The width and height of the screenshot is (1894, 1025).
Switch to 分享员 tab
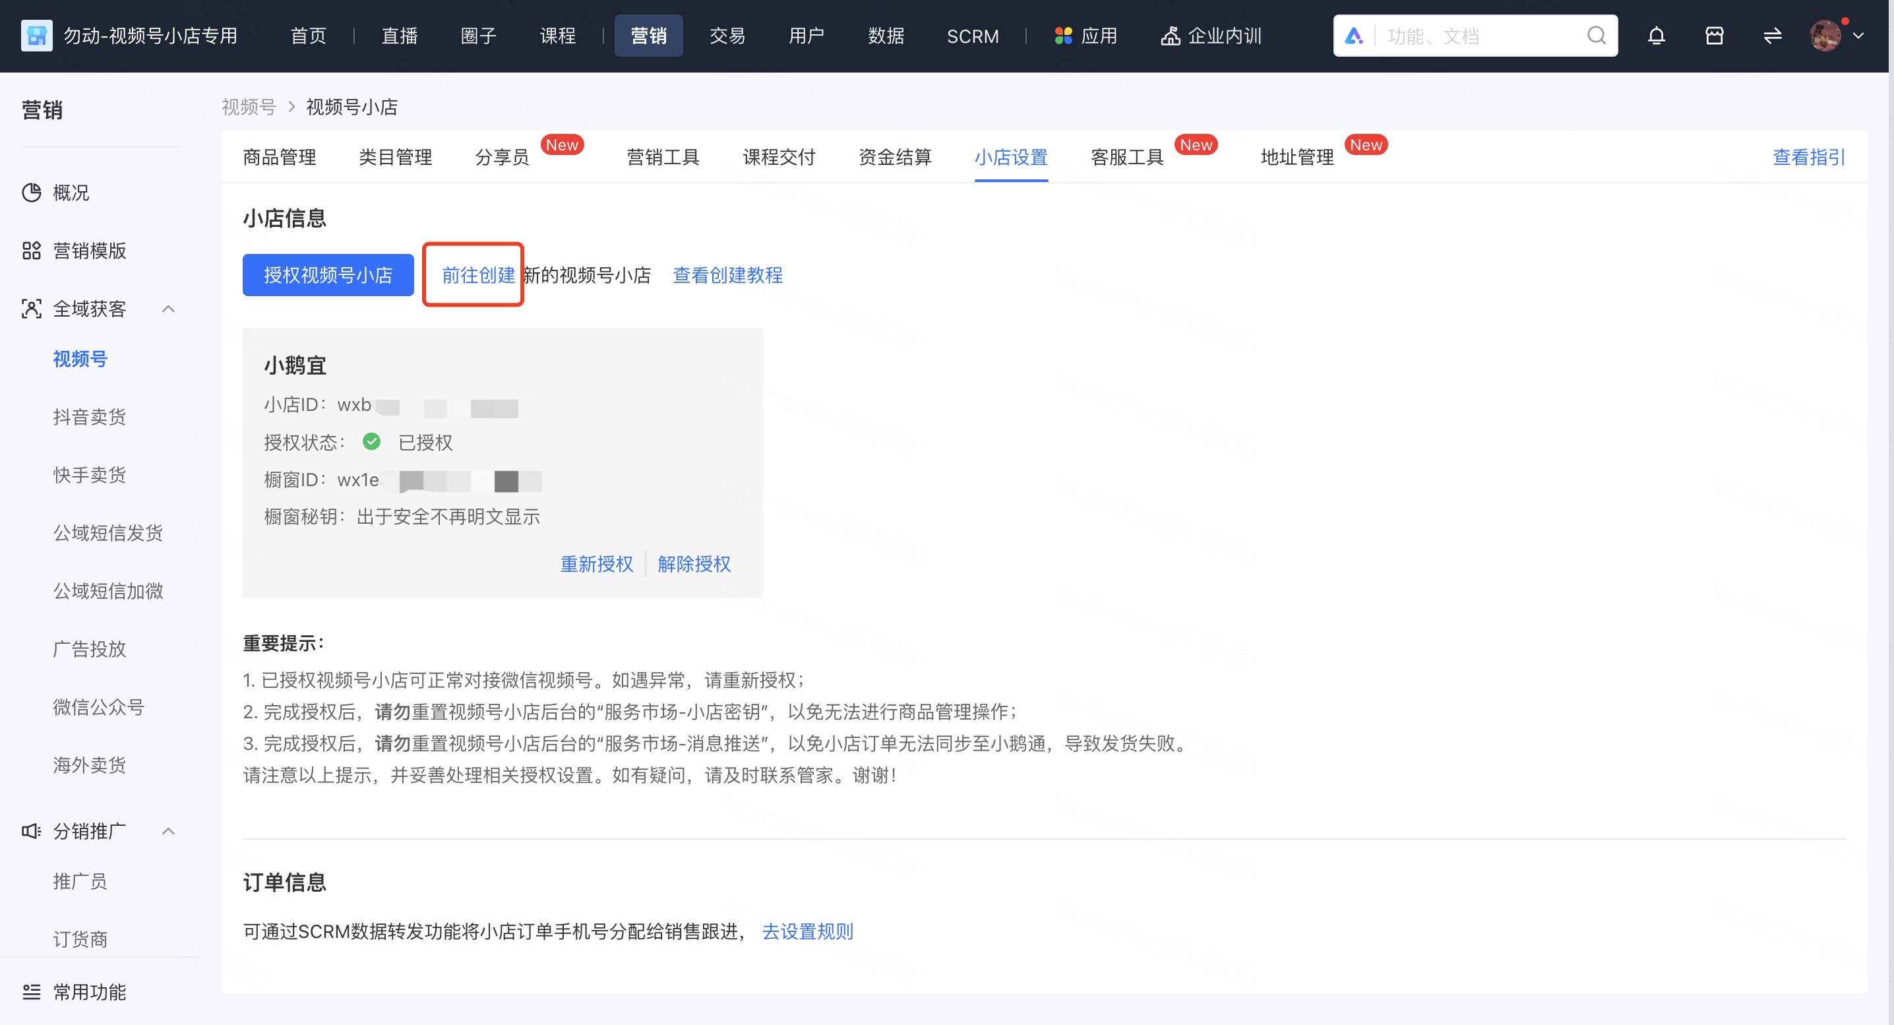tap(502, 156)
